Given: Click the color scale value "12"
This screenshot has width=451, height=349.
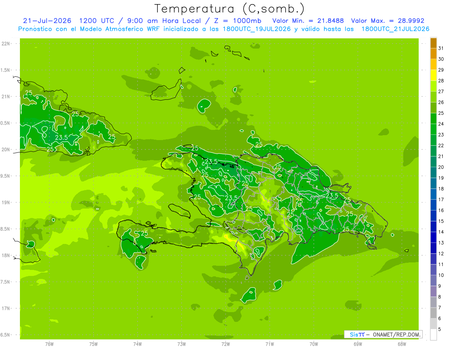Looking at the screenshot, I should pyautogui.click(x=441, y=253).
